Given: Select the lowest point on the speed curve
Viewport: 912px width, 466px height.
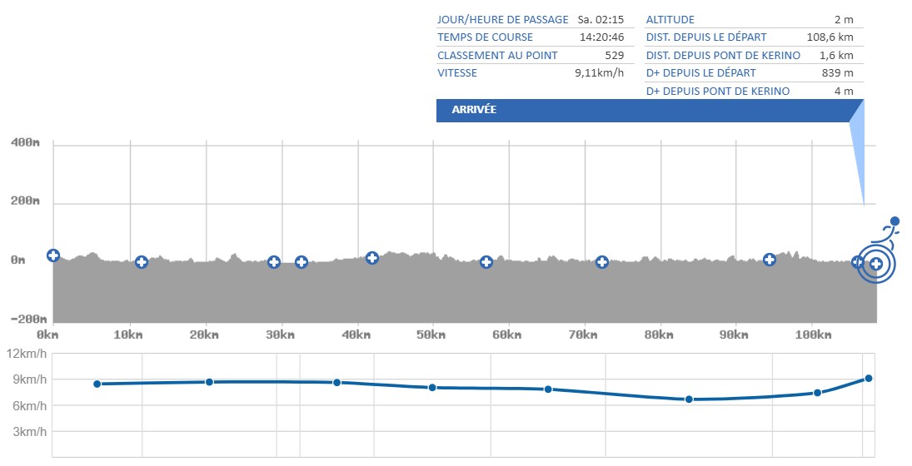Looking at the screenshot, I should point(689,399).
